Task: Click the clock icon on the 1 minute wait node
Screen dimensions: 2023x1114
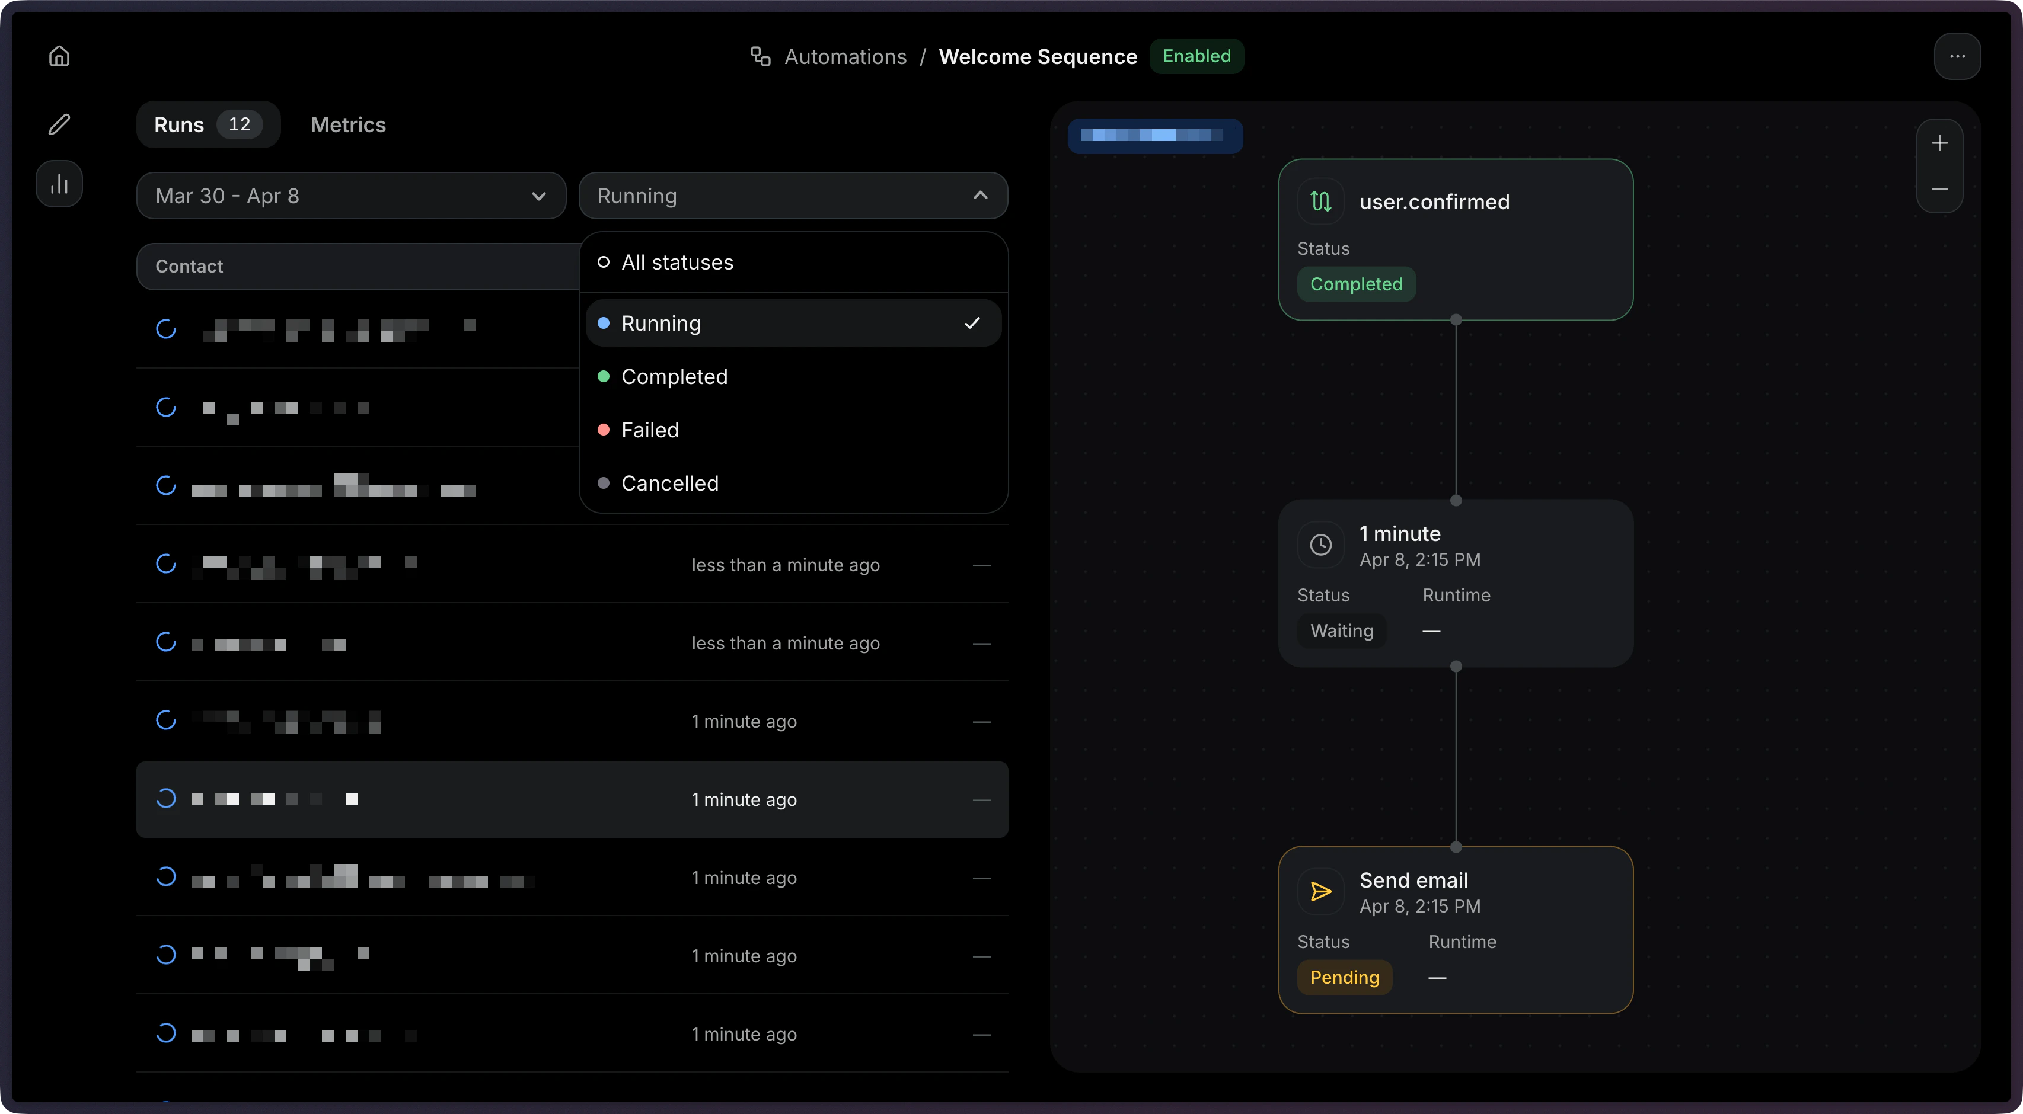Action: coord(1320,545)
